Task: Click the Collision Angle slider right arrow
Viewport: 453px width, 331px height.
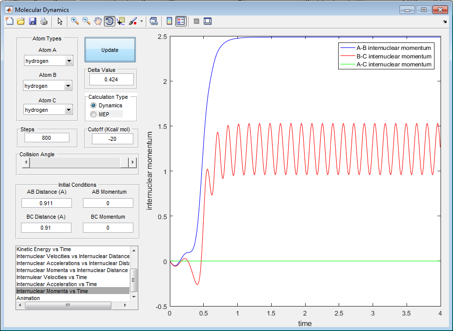Action: 133,162
